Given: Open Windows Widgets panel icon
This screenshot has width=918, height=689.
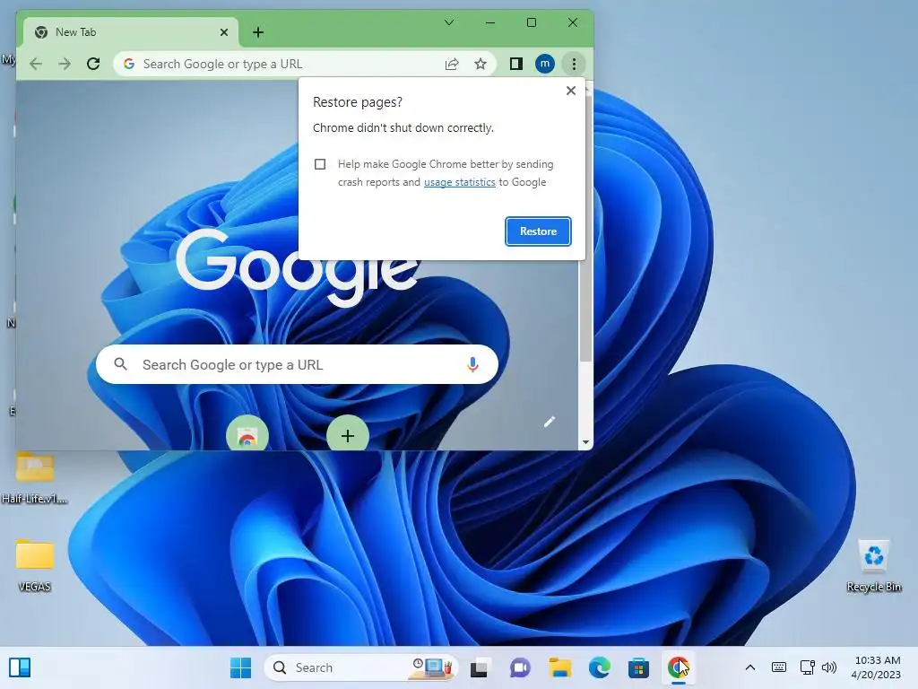Looking at the screenshot, I should coord(20,667).
